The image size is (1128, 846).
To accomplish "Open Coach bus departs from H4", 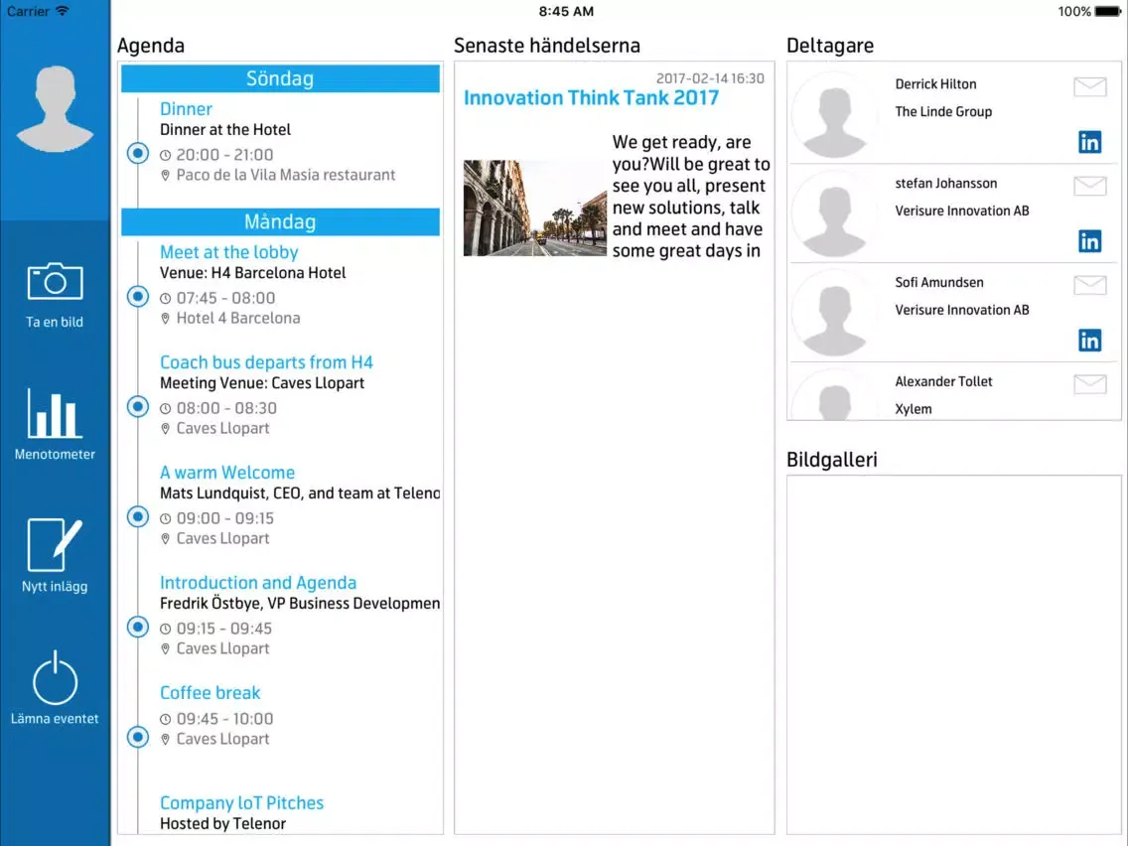I will [266, 361].
